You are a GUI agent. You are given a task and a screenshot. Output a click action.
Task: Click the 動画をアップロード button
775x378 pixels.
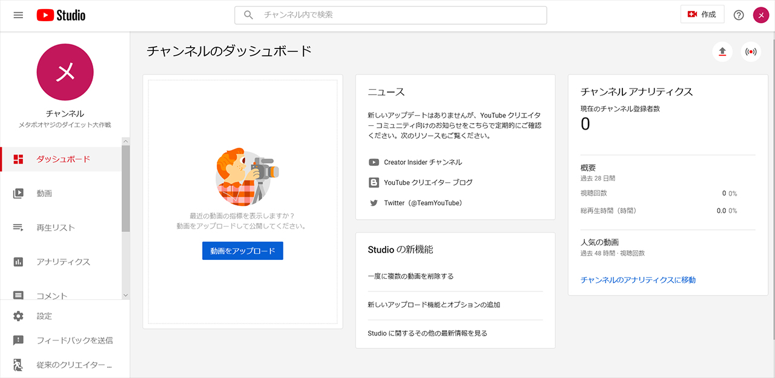click(x=243, y=251)
